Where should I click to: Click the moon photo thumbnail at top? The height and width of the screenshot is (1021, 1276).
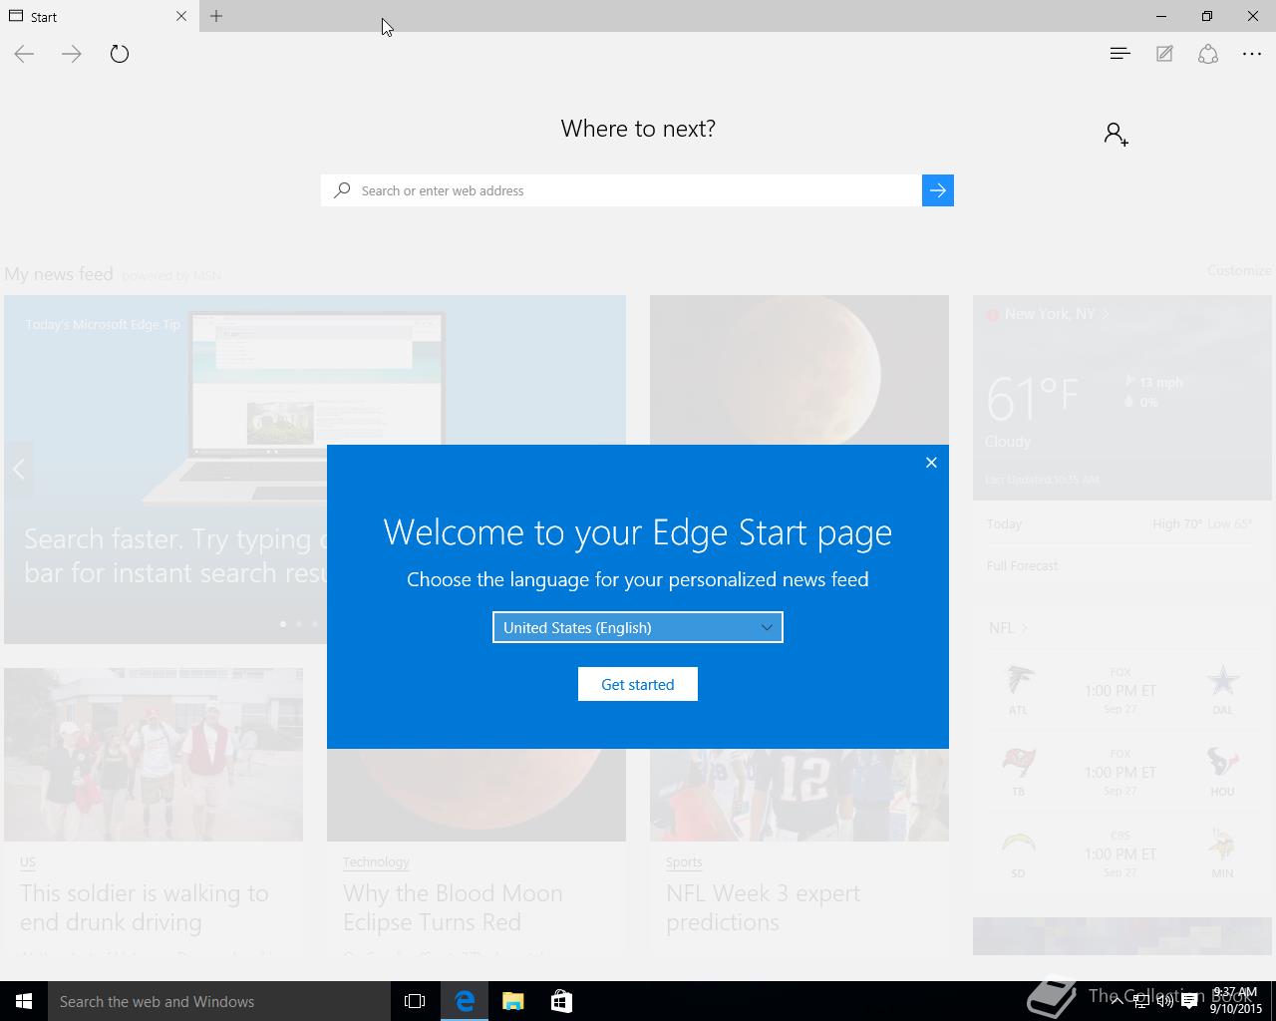(x=799, y=370)
